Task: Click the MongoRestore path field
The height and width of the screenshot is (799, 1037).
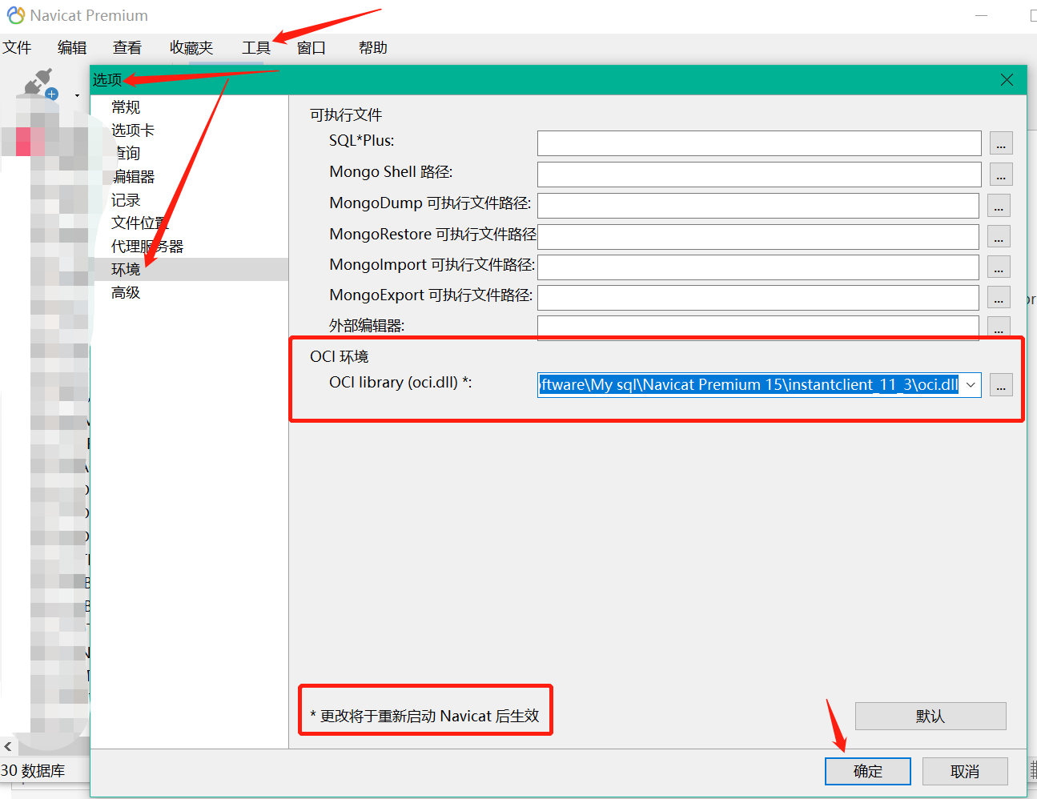Action: tap(758, 237)
